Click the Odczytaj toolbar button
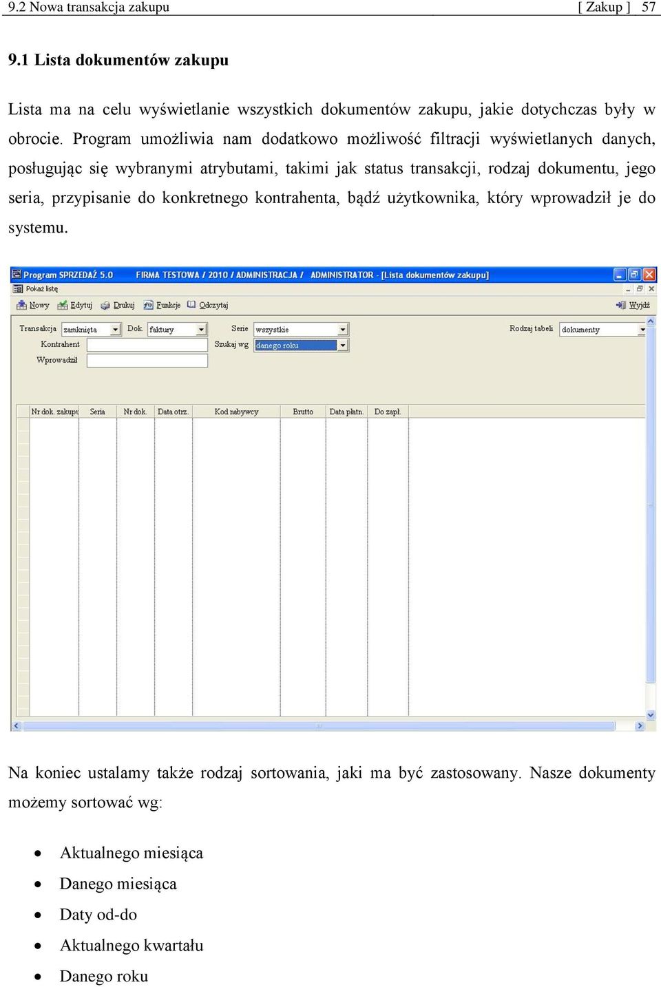Image resolution: width=661 pixels, height=987 pixels. coord(207,305)
